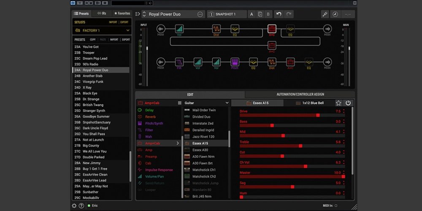Viewport: 422px width, 211px height.
Task: Click the help question mark icon
Action: coord(81,206)
